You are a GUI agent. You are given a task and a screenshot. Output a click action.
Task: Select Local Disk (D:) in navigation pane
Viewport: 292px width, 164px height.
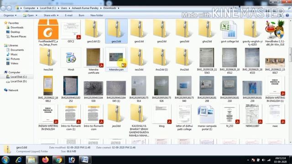coord(18,81)
